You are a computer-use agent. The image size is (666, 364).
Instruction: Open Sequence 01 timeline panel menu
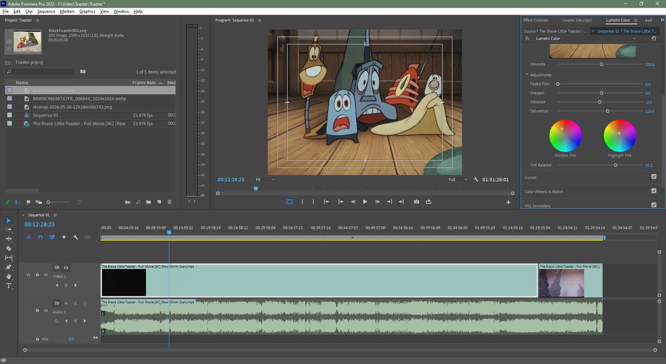pos(55,215)
